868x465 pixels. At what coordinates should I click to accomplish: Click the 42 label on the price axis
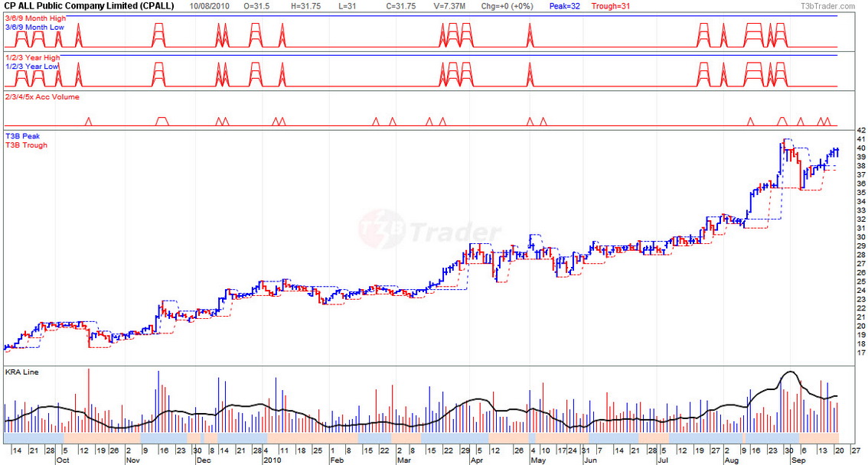(x=861, y=131)
